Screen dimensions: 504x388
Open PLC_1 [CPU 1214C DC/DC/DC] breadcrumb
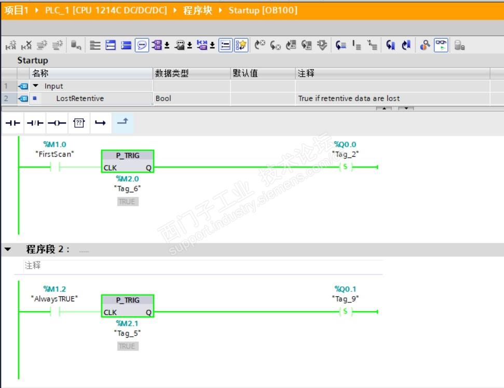[106, 10]
